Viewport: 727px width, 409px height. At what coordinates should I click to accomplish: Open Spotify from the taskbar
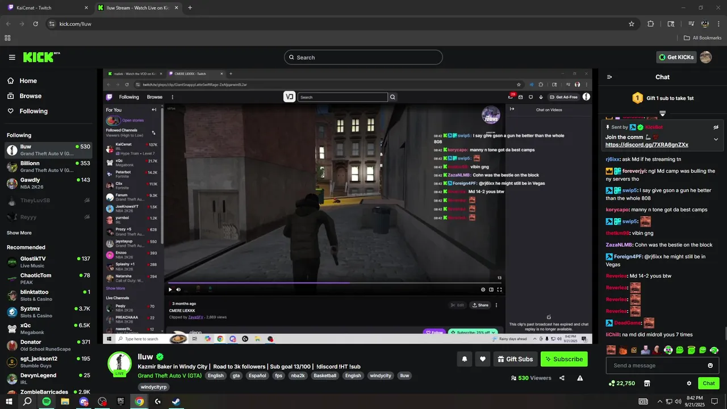tap(47, 402)
